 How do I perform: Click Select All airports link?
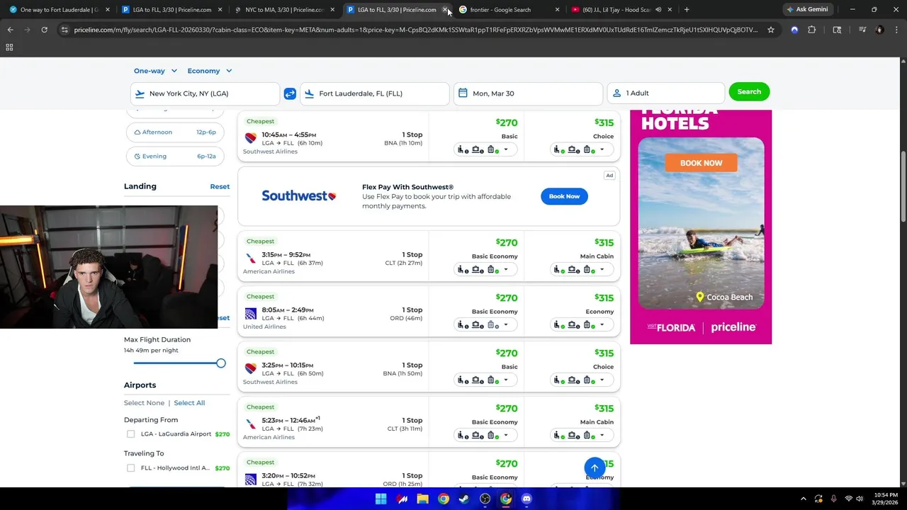click(x=189, y=403)
